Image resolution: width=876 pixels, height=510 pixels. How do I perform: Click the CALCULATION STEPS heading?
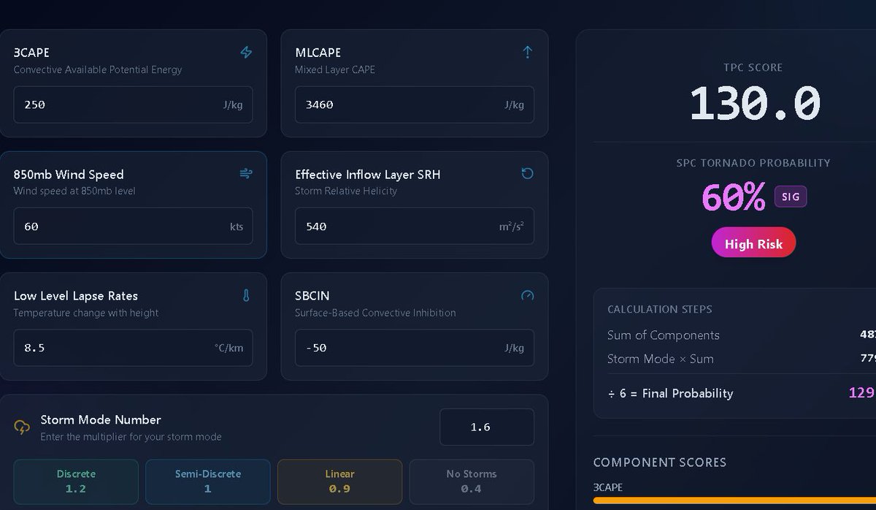(660, 309)
